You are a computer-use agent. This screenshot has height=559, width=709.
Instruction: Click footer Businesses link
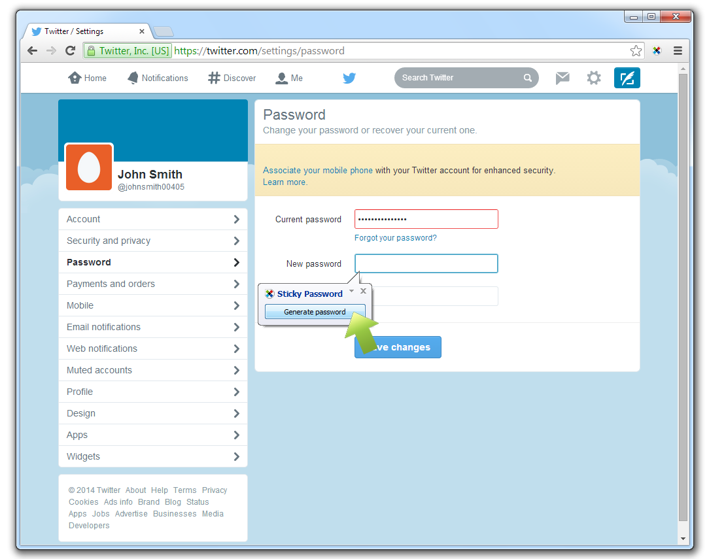tap(175, 514)
